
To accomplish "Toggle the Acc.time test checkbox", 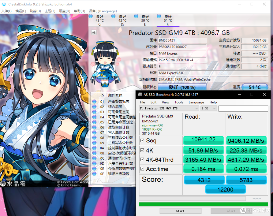I will [142, 169].
